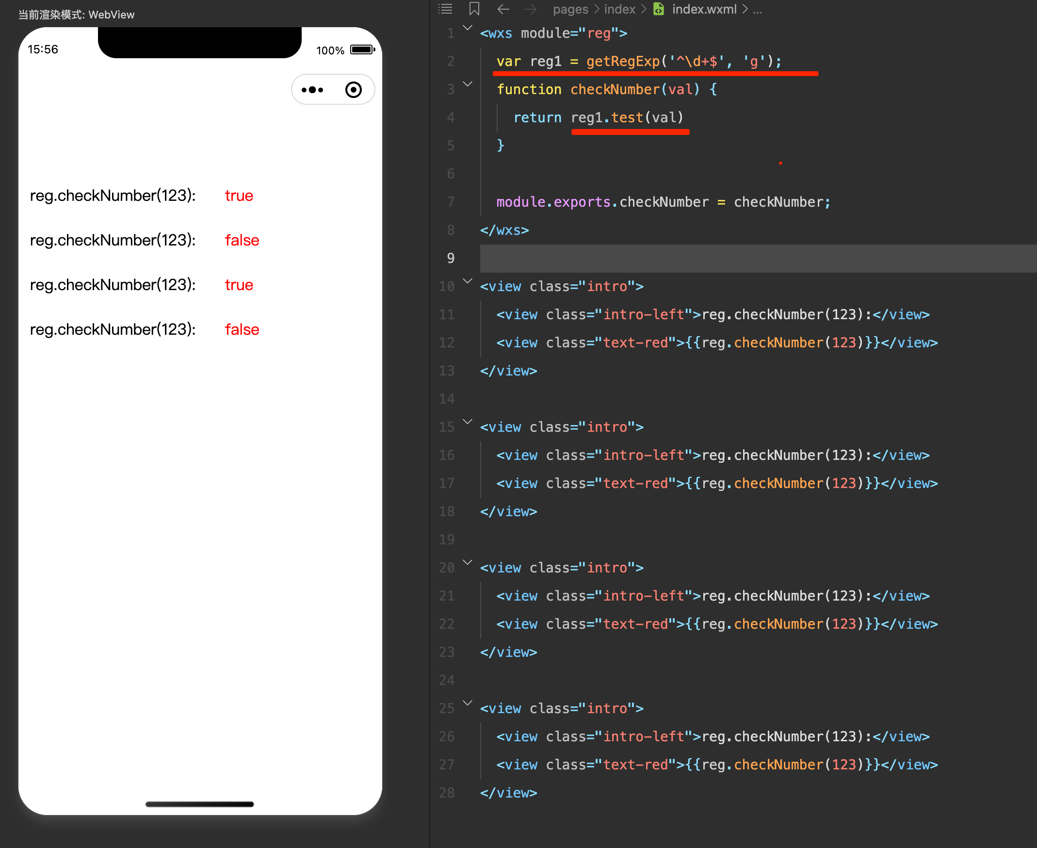Select the pages breadcrumb segment
1037x848 pixels.
coord(570,9)
